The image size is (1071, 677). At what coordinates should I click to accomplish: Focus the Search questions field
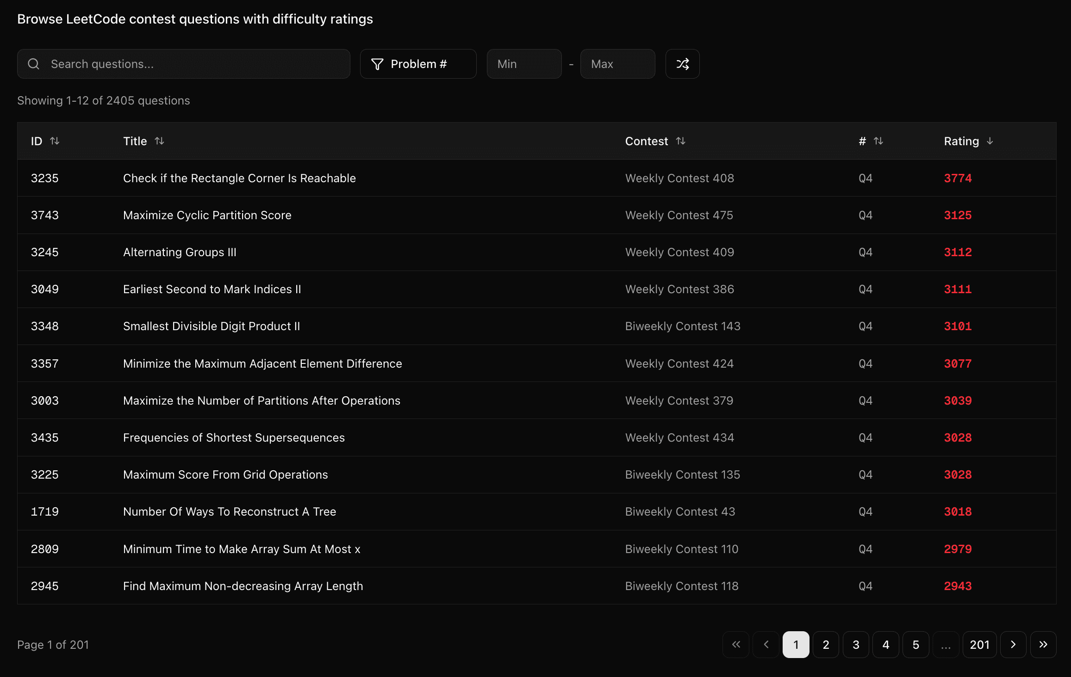(194, 64)
